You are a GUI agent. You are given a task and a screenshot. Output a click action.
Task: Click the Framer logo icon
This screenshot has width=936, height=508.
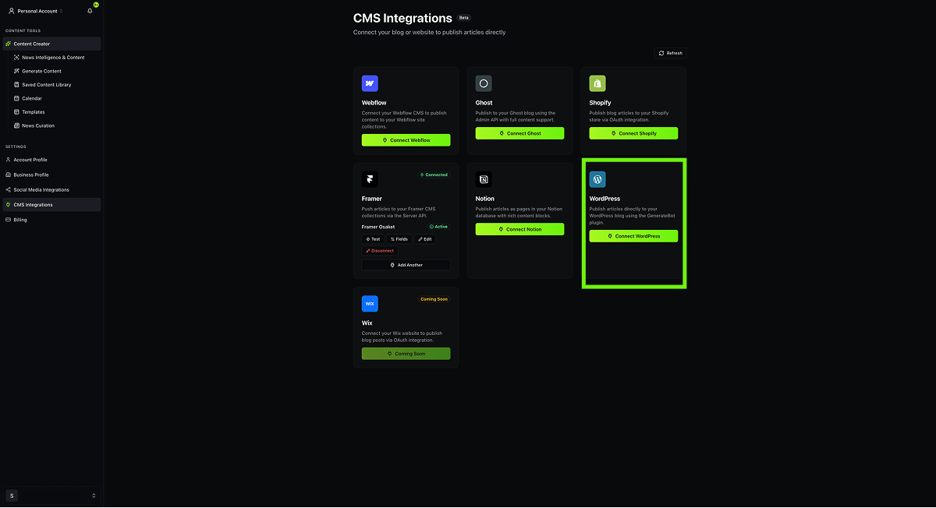click(x=370, y=180)
